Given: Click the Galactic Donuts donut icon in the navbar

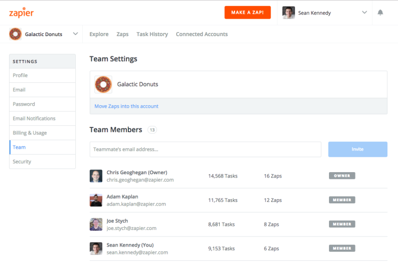Looking at the screenshot, I should coord(15,34).
